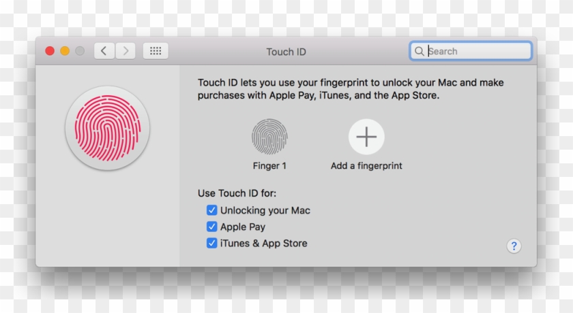Focus the Search input field
The height and width of the screenshot is (313, 573).
(x=471, y=51)
